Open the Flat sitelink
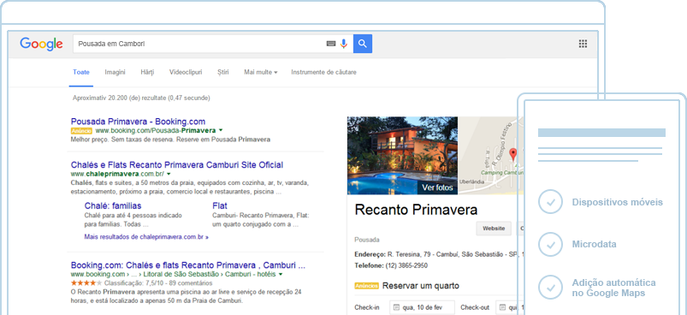This screenshot has height=315, width=687. coord(220,206)
